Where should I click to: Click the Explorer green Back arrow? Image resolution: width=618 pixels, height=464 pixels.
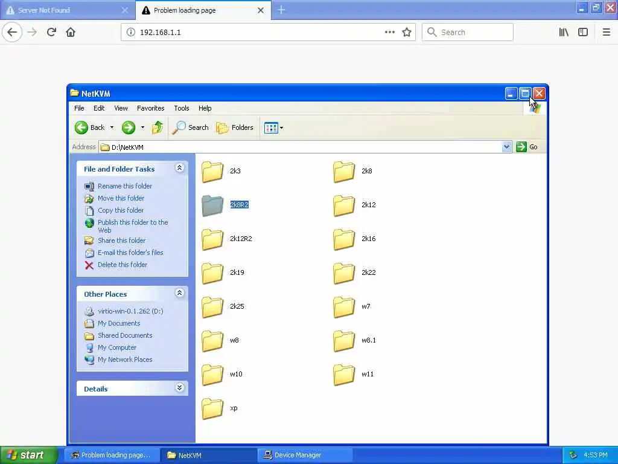tap(81, 127)
